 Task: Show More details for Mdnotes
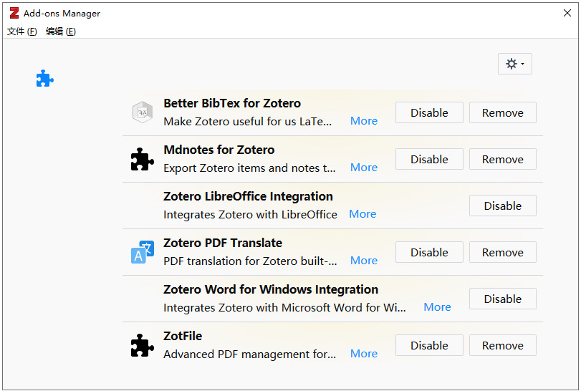point(364,168)
